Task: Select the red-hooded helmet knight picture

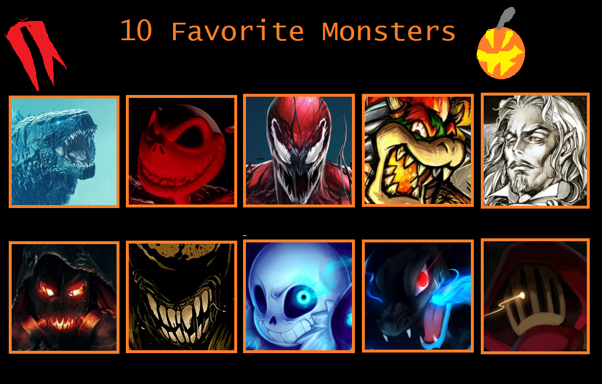Action: pos(535,296)
